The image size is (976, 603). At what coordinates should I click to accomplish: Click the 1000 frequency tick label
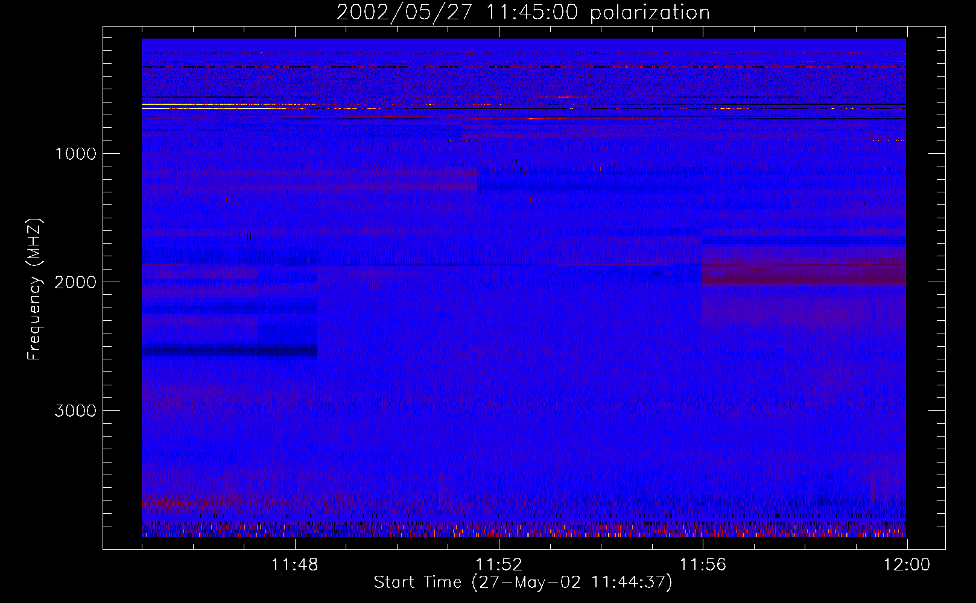75,154
